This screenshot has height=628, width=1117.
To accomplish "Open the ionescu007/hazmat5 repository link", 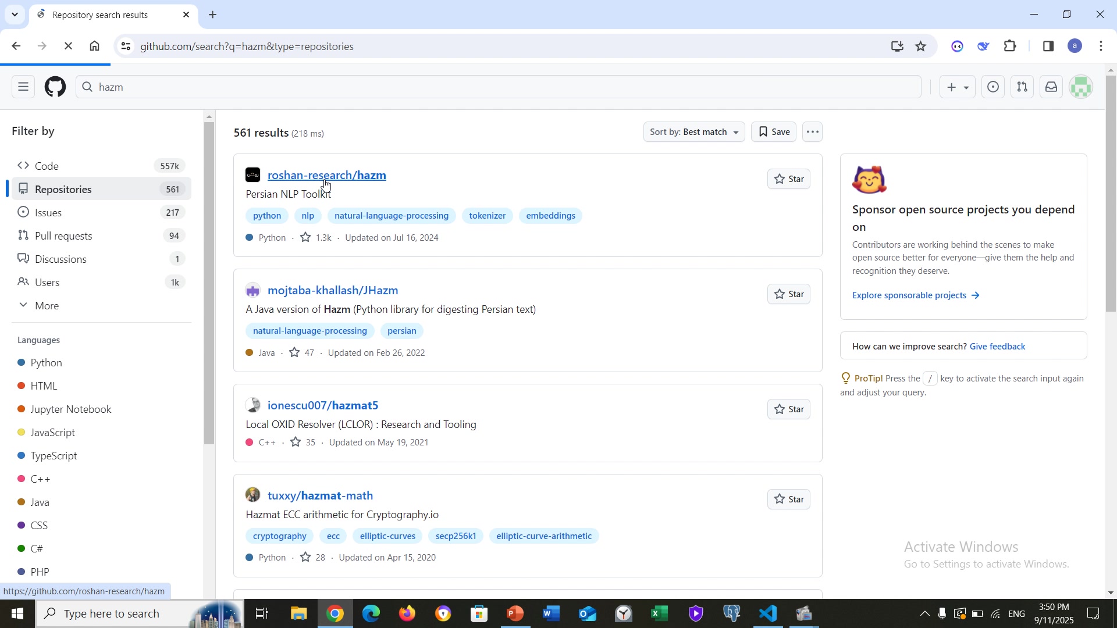I will pos(322,405).
